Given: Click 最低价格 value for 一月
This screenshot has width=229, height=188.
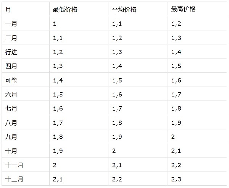Looking at the screenshot, I should (x=55, y=24).
